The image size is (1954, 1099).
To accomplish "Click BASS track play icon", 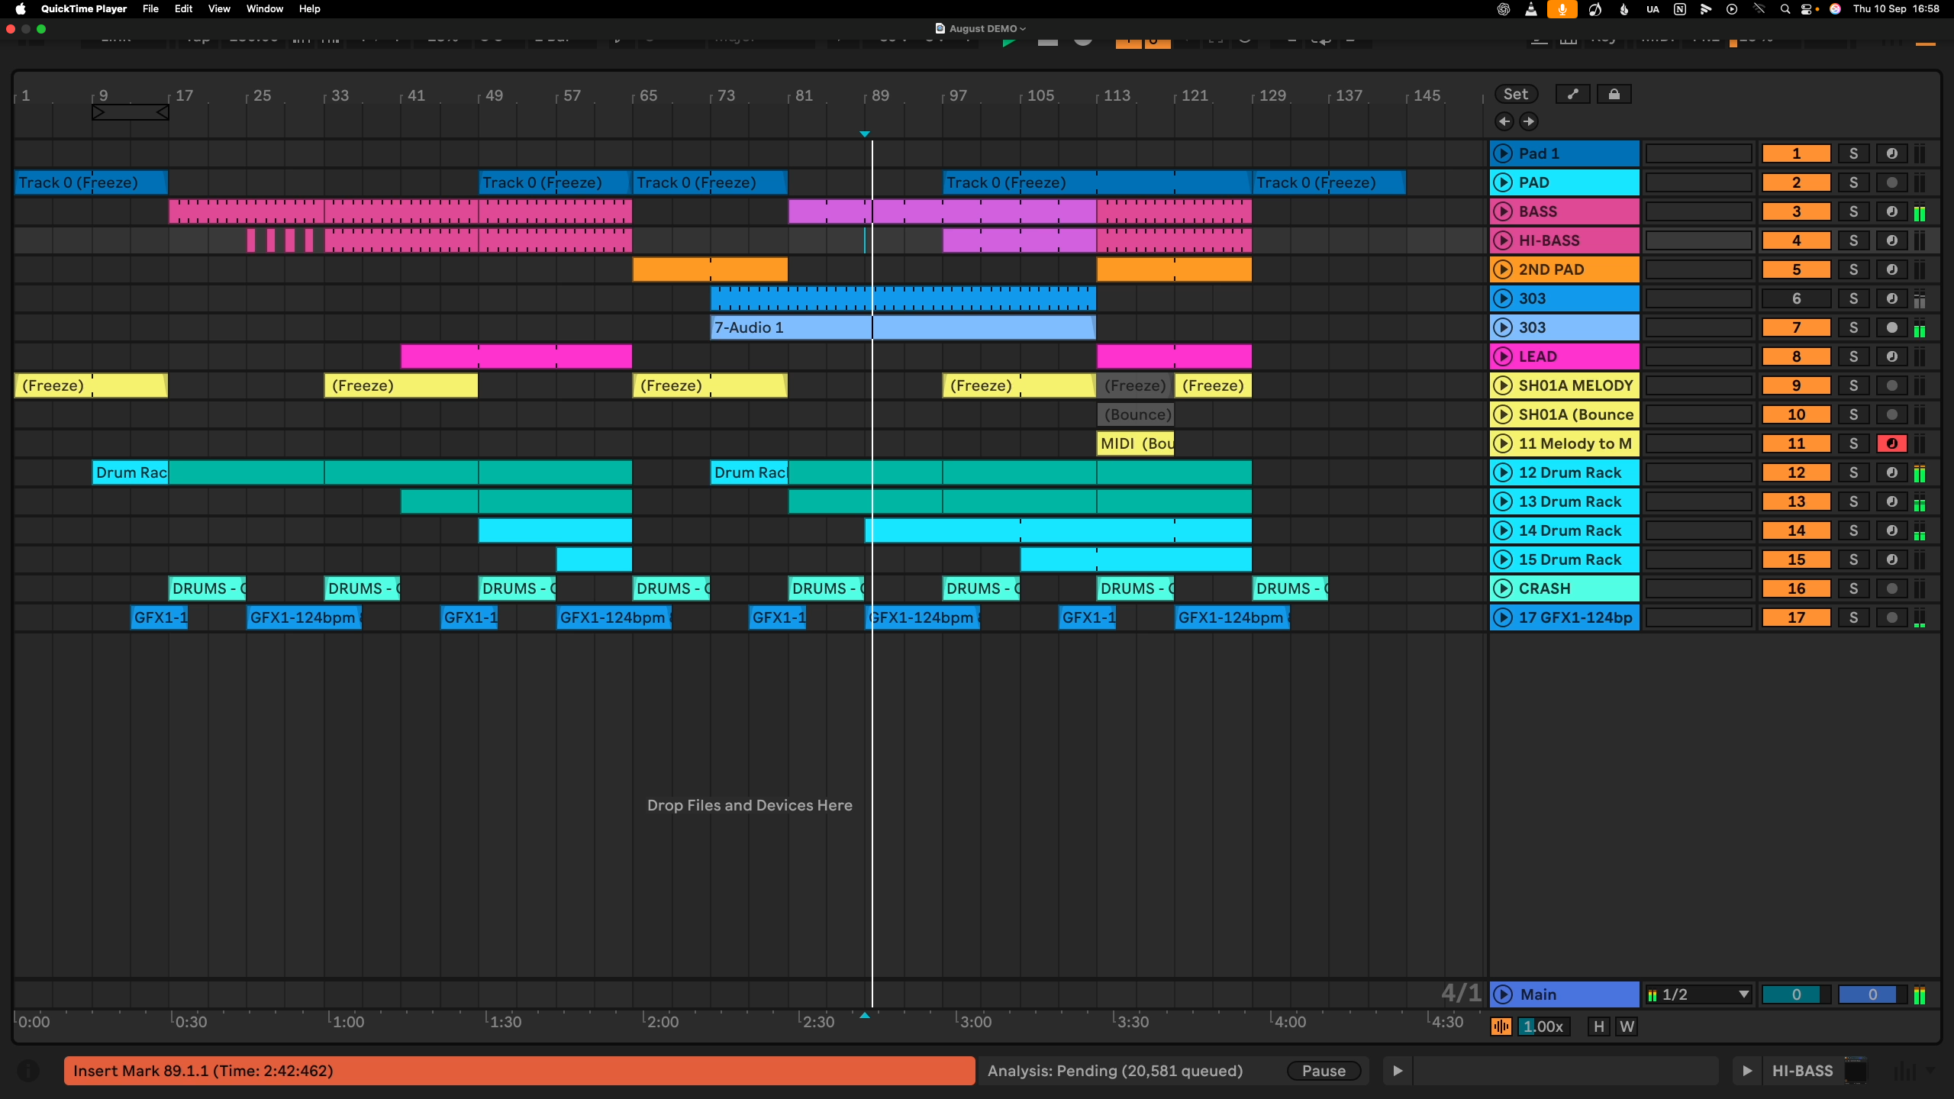I will coord(1503,211).
